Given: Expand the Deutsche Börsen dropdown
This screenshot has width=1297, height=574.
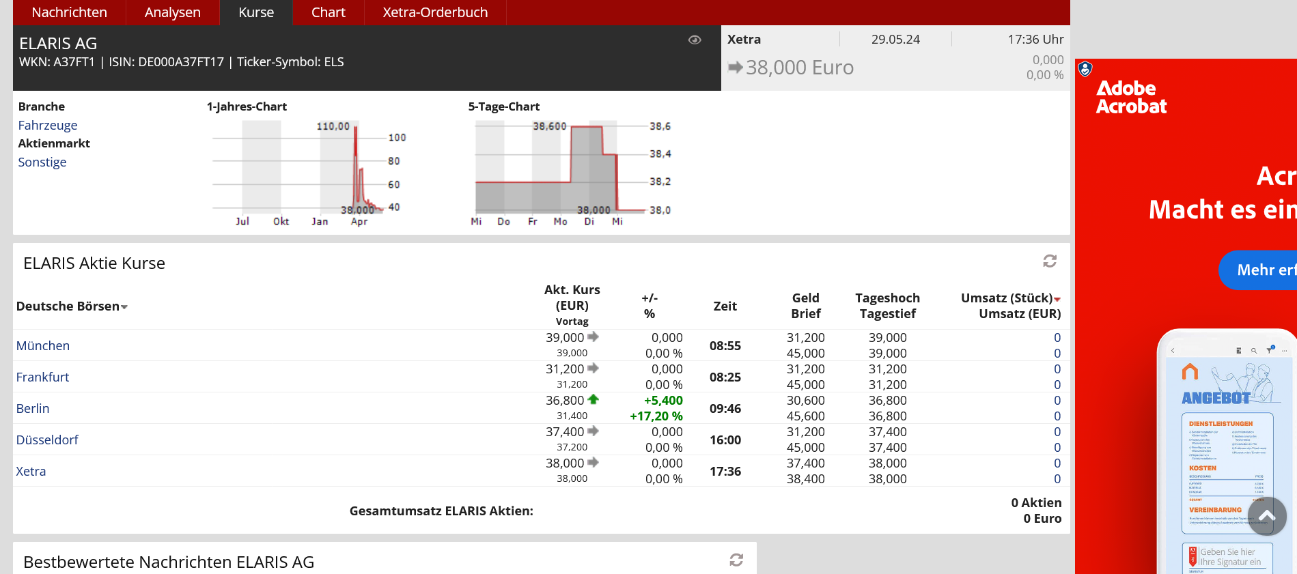Looking at the screenshot, I should [x=124, y=307].
